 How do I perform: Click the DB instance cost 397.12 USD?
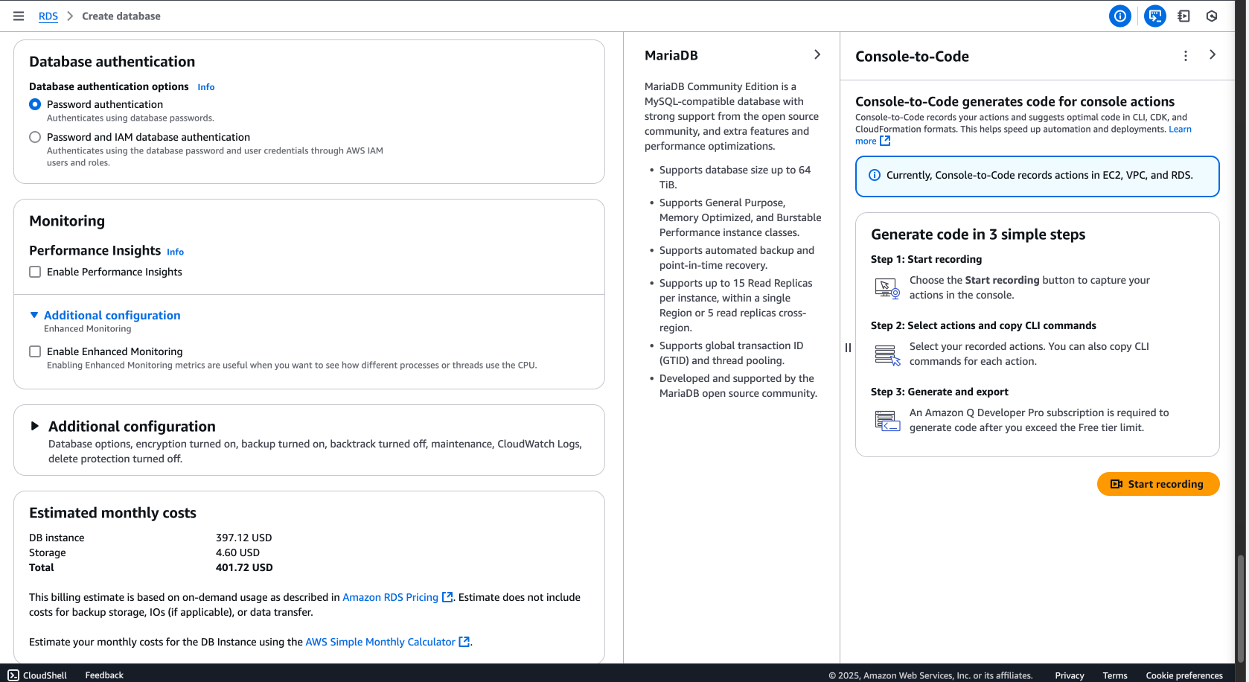click(x=244, y=538)
